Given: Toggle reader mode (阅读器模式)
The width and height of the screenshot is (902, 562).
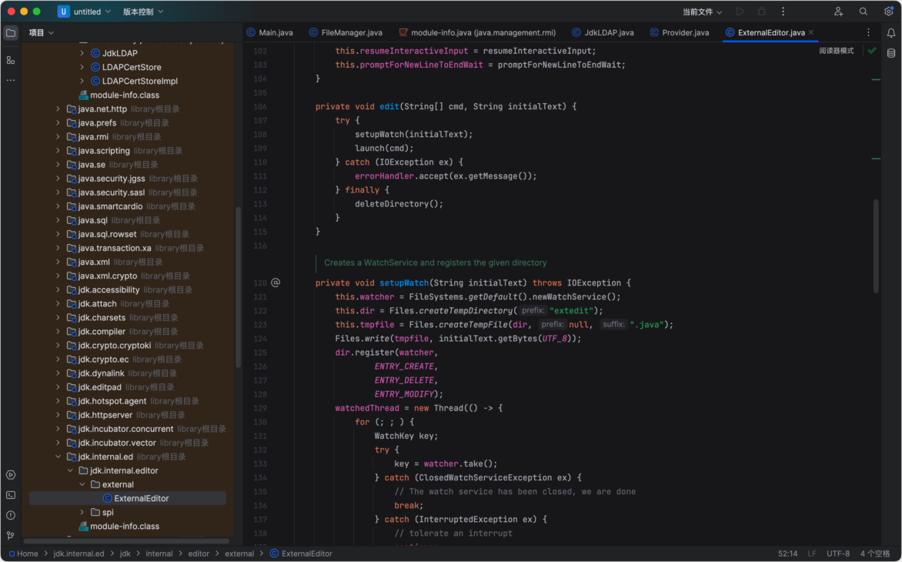Looking at the screenshot, I should [x=837, y=51].
